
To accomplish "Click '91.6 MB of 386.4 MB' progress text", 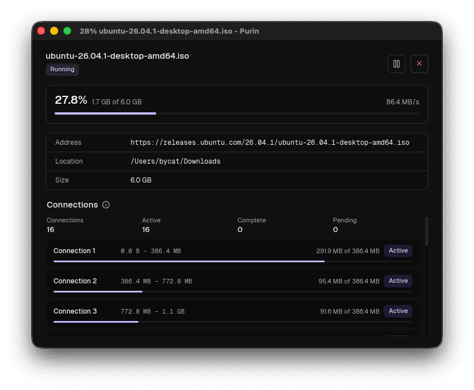I will coord(350,312).
